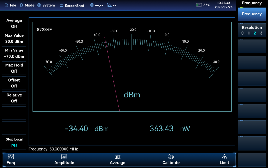The height and width of the screenshot is (168, 268).
Task: Open the Freq waveform tab
Action: click(11, 159)
